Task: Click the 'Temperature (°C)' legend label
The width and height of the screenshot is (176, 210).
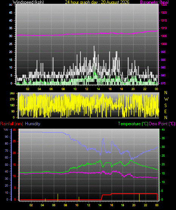Action: (133, 124)
